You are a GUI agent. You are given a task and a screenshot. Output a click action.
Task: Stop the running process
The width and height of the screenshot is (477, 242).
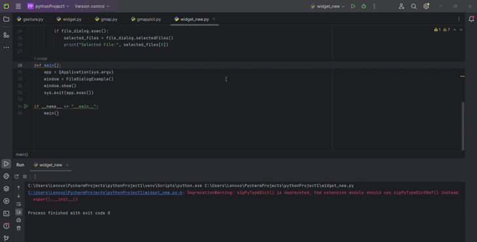[x=25, y=177]
